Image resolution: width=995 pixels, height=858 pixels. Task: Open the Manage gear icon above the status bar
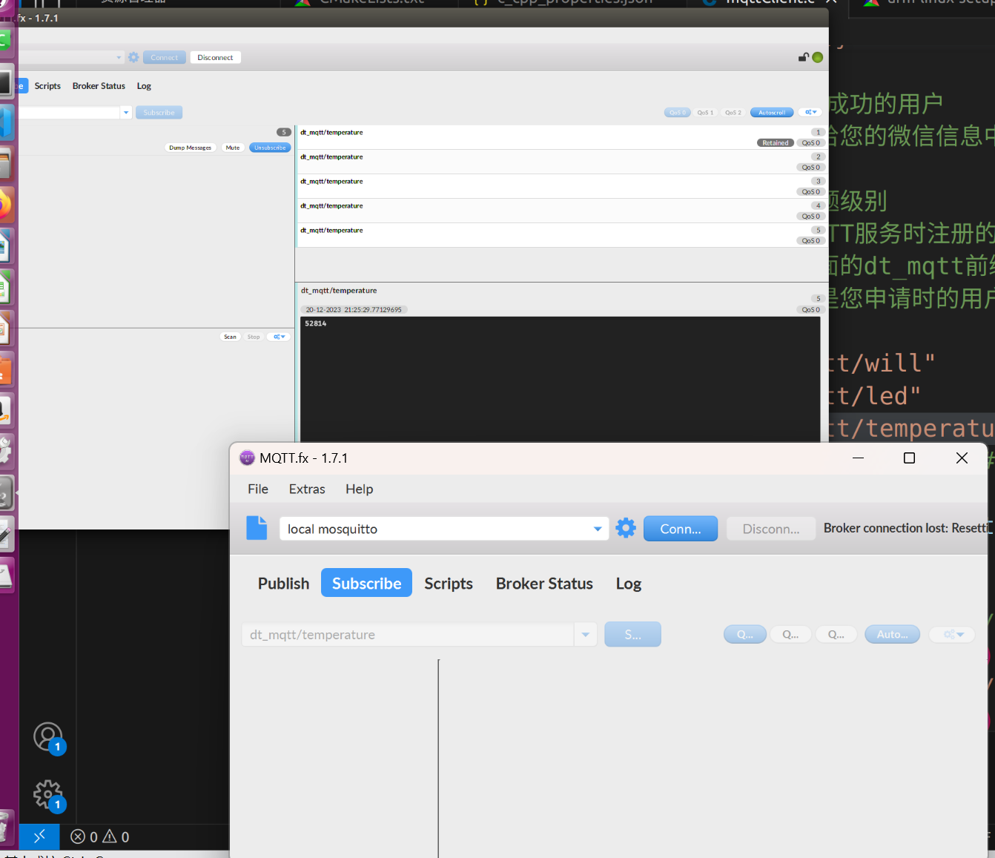click(x=47, y=795)
